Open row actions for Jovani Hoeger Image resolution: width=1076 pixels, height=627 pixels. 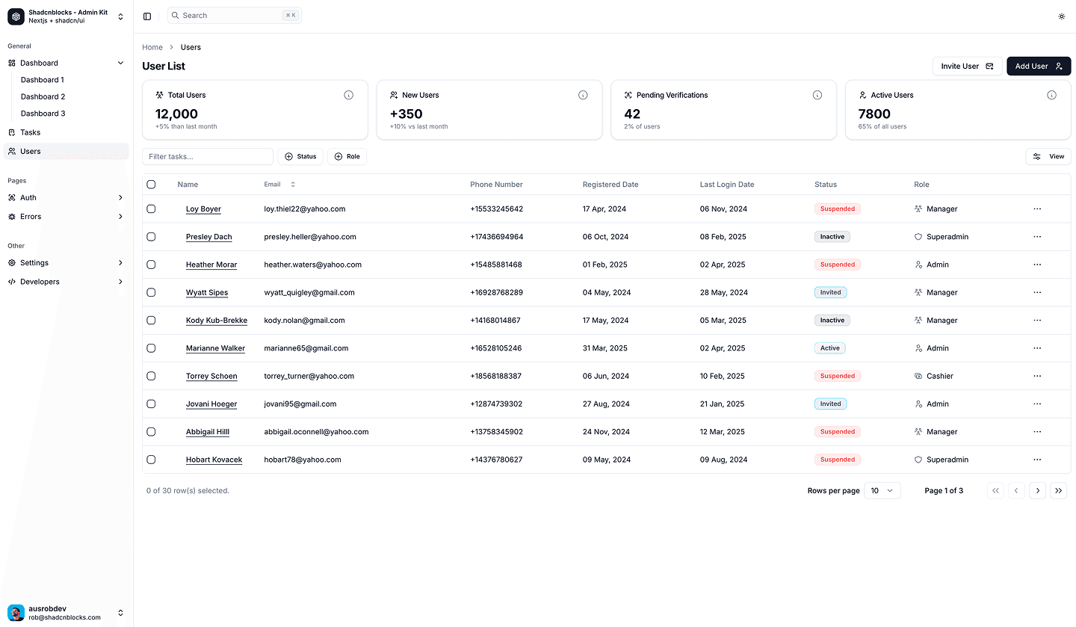tap(1037, 404)
